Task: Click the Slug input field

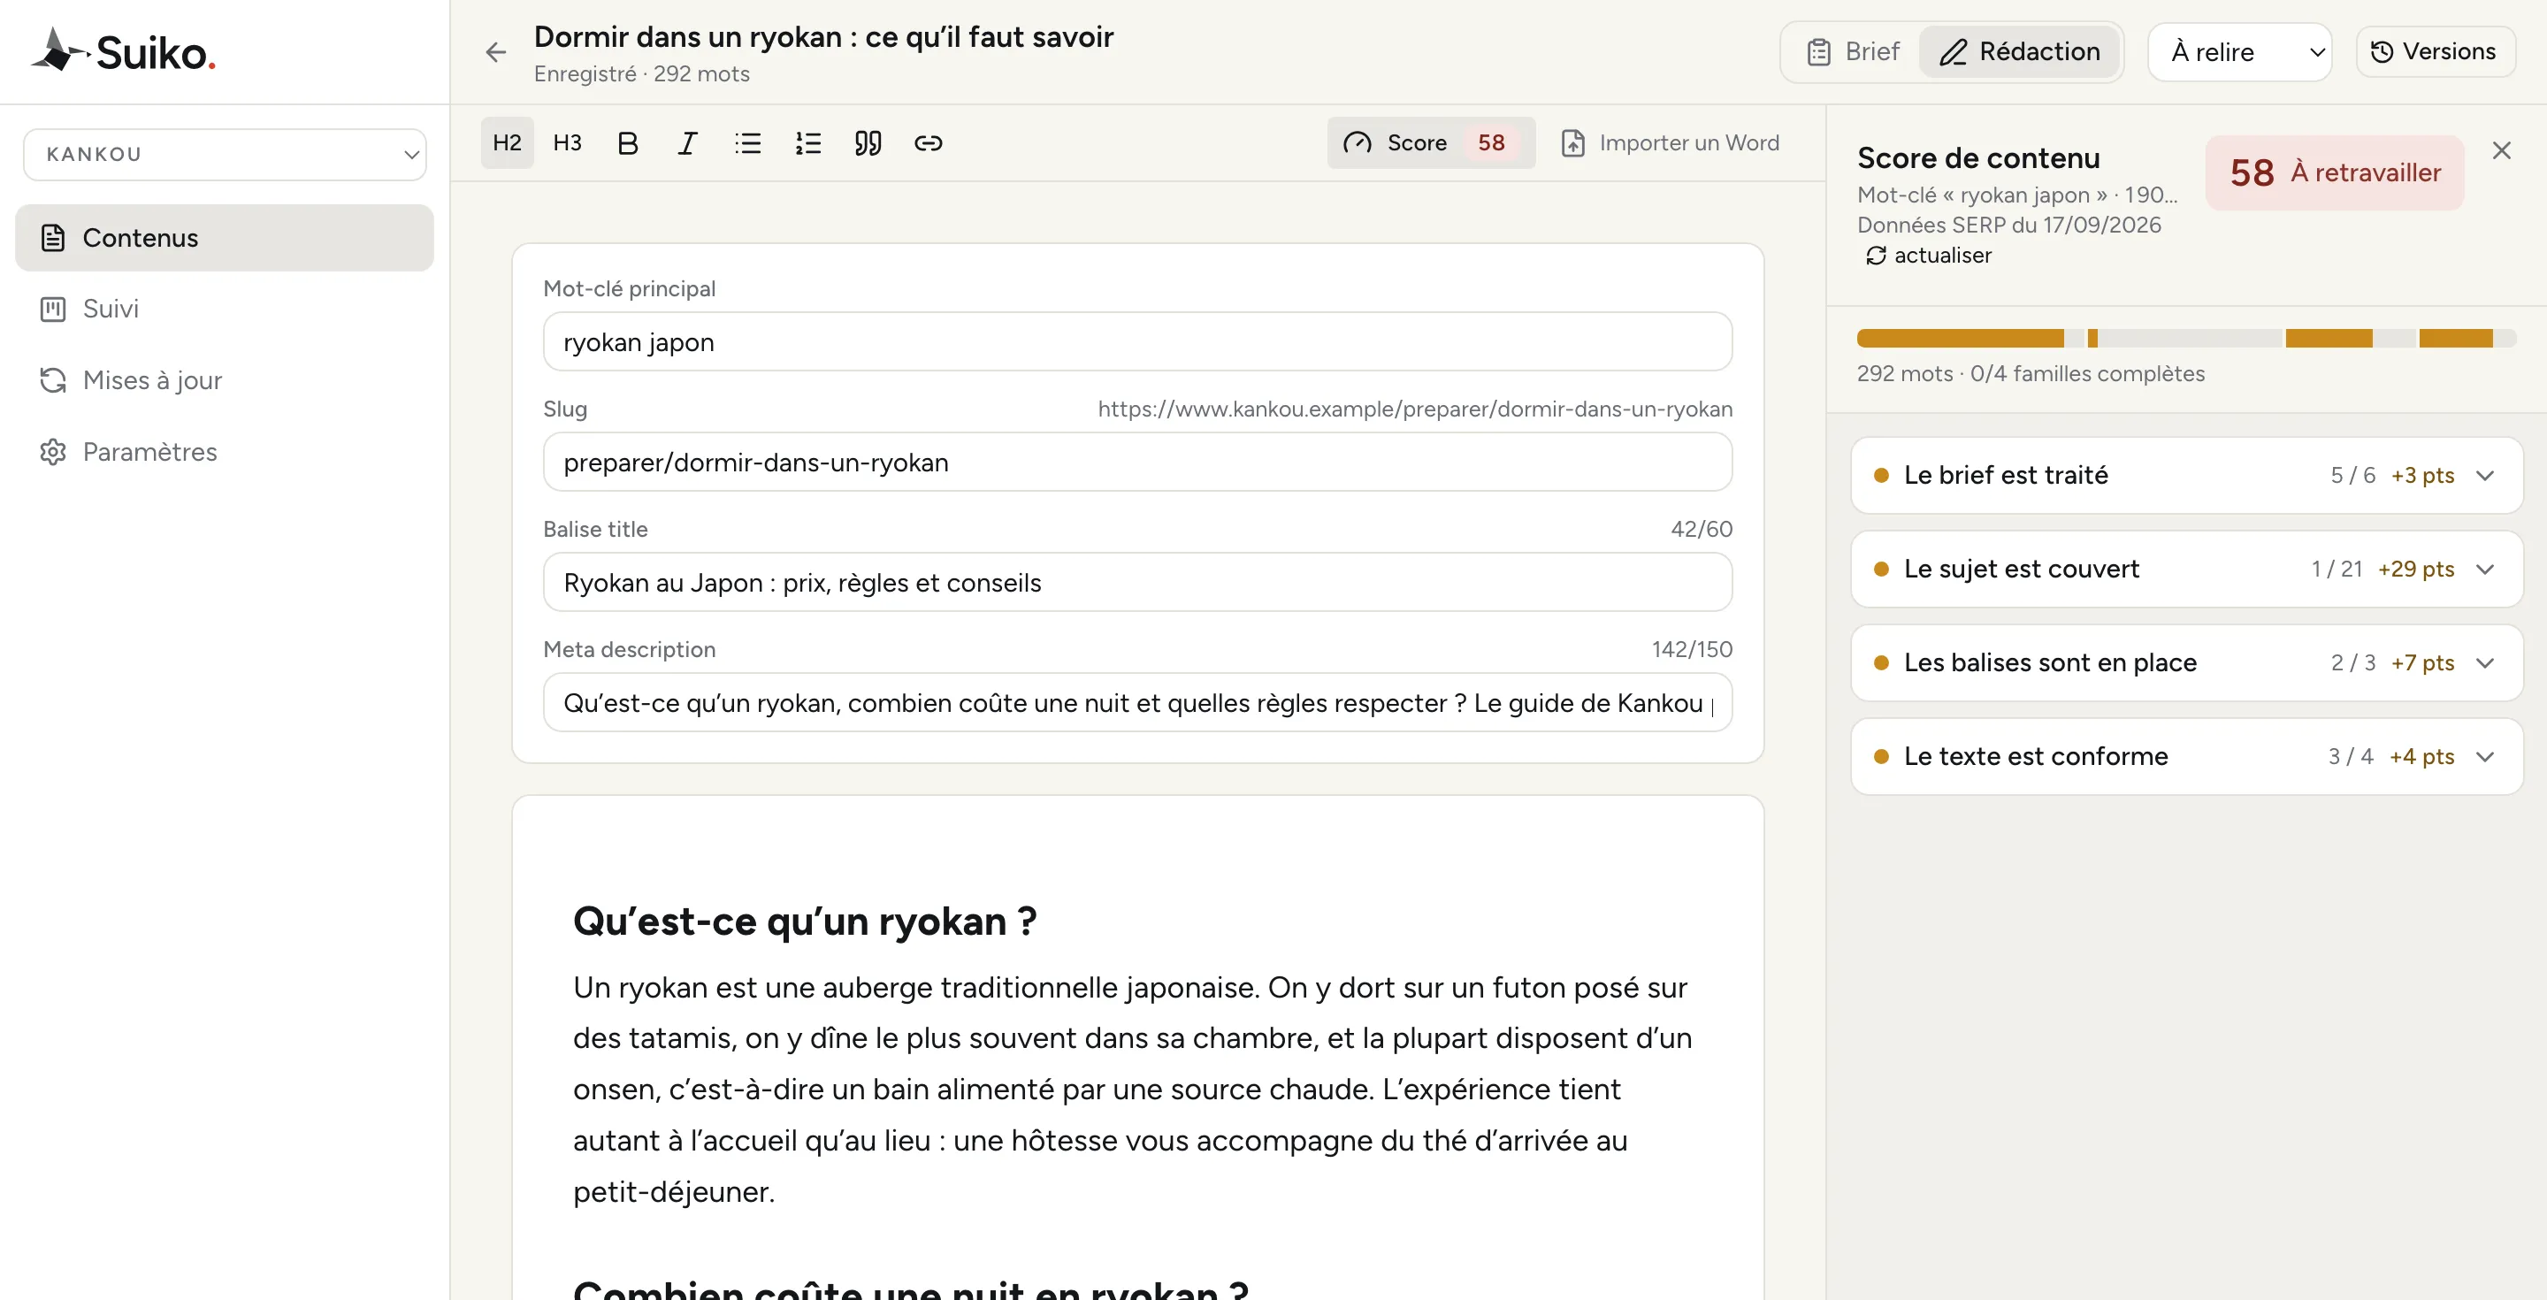Action: coord(1137,462)
